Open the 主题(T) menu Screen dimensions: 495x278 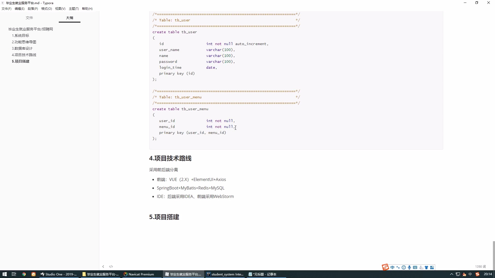tap(74, 8)
